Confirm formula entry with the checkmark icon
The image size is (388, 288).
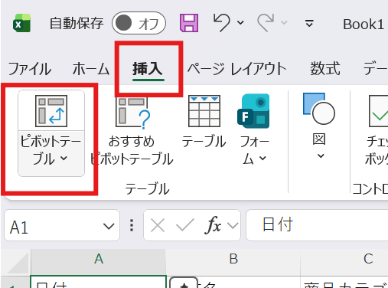(x=185, y=225)
